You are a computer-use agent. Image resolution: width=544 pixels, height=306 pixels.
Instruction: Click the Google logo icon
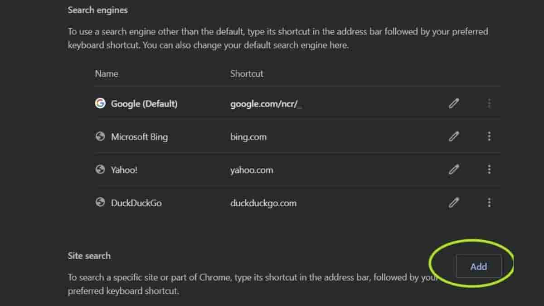(x=100, y=103)
